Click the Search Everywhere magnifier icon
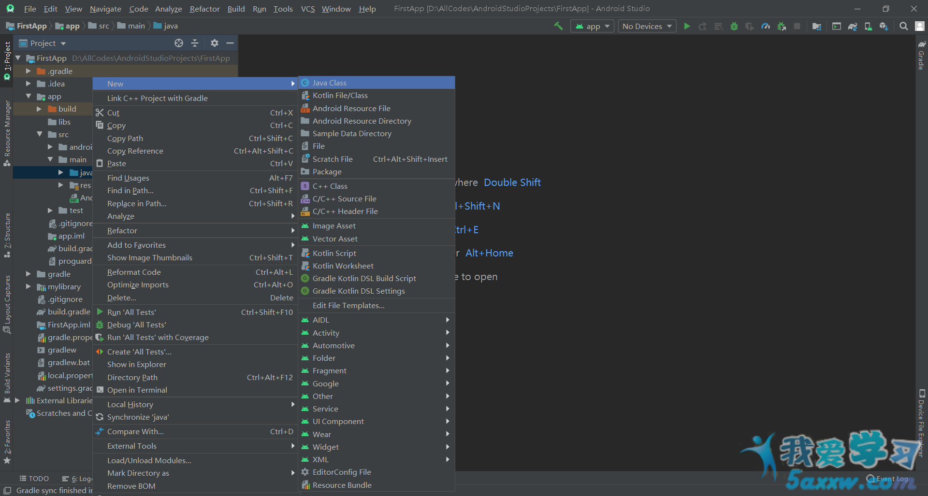The height and width of the screenshot is (496, 928). tap(903, 26)
